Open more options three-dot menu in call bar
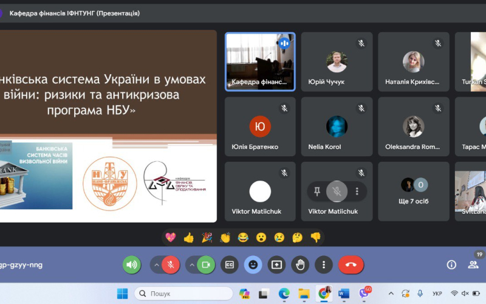 324,264
